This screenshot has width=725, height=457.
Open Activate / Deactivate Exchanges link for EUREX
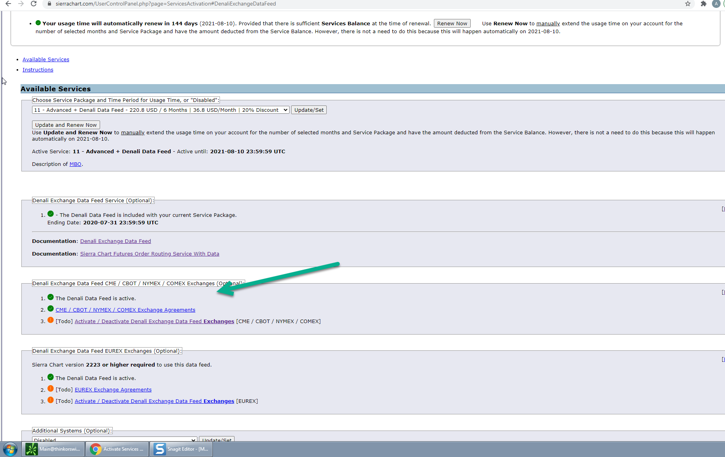(154, 401)
